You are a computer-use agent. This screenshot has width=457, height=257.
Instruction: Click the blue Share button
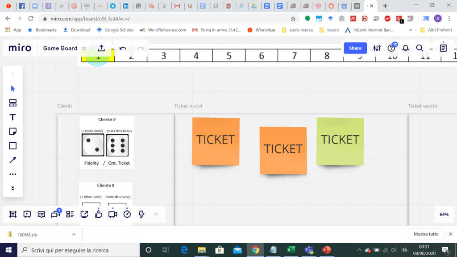355,48
